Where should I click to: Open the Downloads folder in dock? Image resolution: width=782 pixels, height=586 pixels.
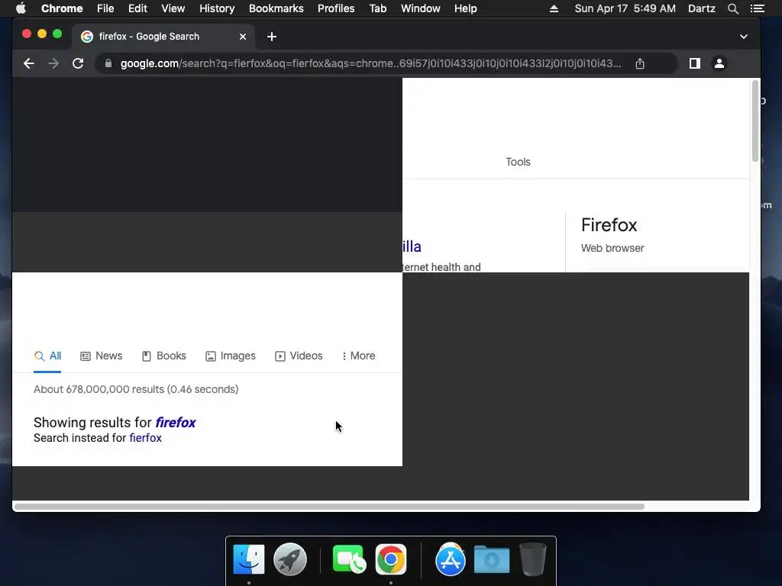(x=492, y=559)
